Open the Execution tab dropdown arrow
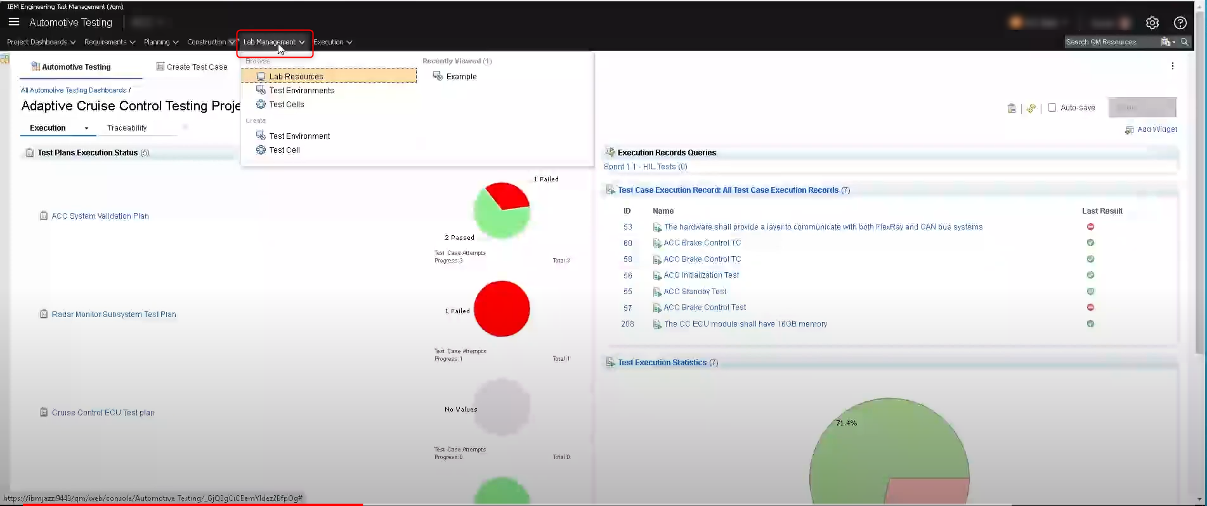 pos(86,128)
